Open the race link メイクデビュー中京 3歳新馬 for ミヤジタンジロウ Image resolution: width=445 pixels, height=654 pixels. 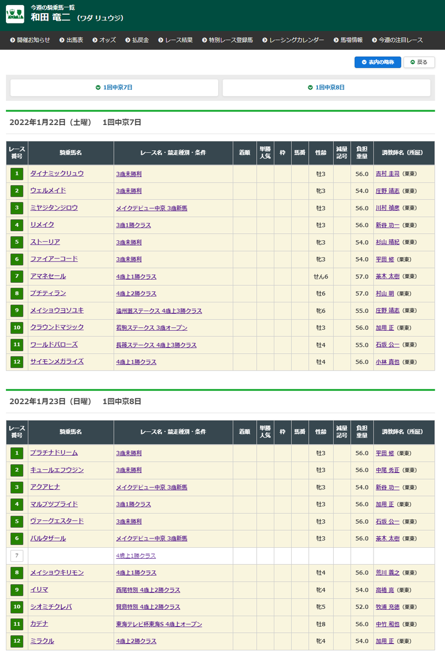[x=152, y=208]
